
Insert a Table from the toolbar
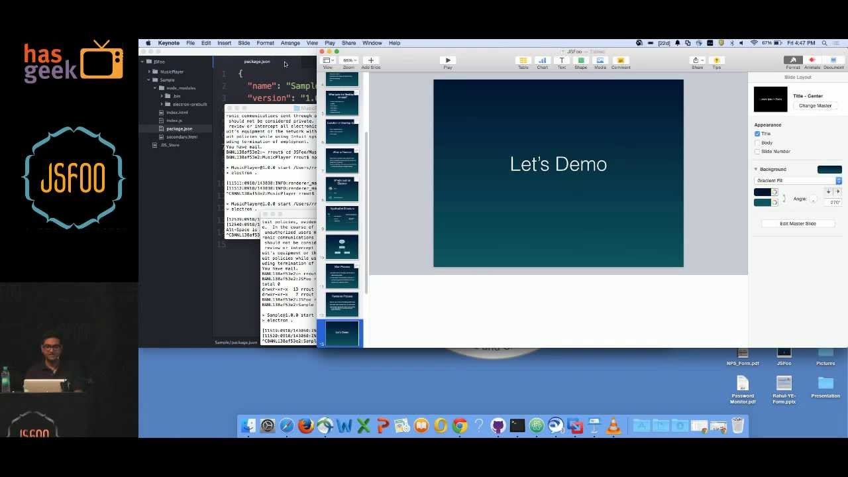pyautogui.click(x=523, y=60)
